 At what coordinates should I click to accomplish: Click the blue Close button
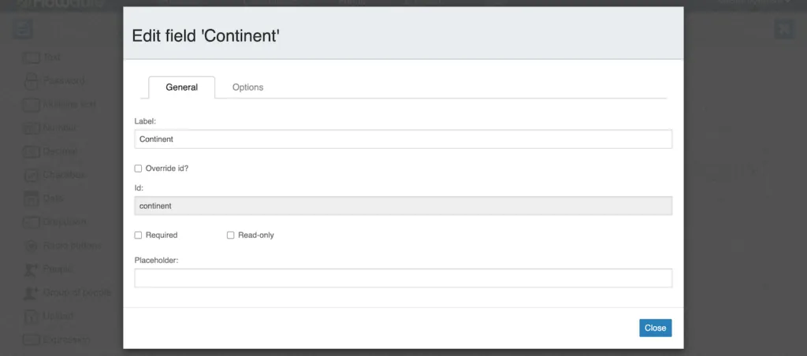(655, 328)
